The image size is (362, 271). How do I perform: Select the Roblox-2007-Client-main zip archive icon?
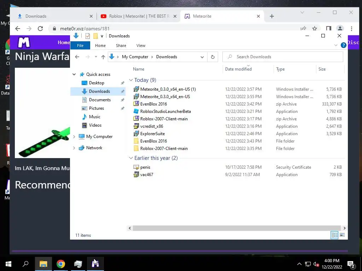[136, 119]
